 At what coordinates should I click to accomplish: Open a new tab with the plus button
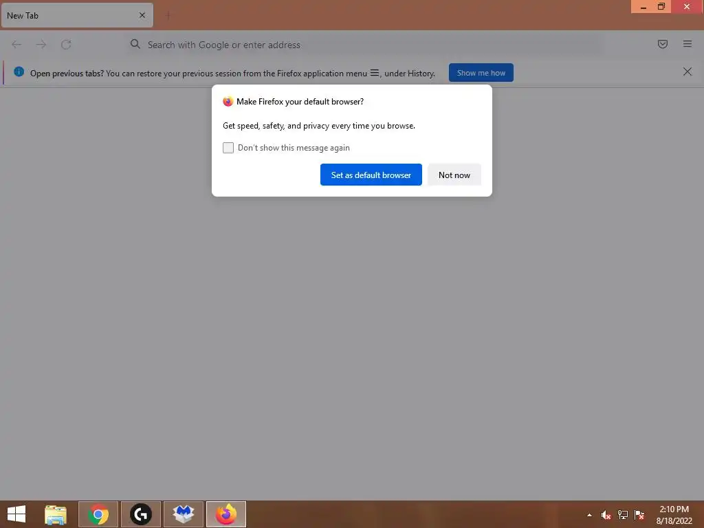pyautogui.click(x=168, y=16)
